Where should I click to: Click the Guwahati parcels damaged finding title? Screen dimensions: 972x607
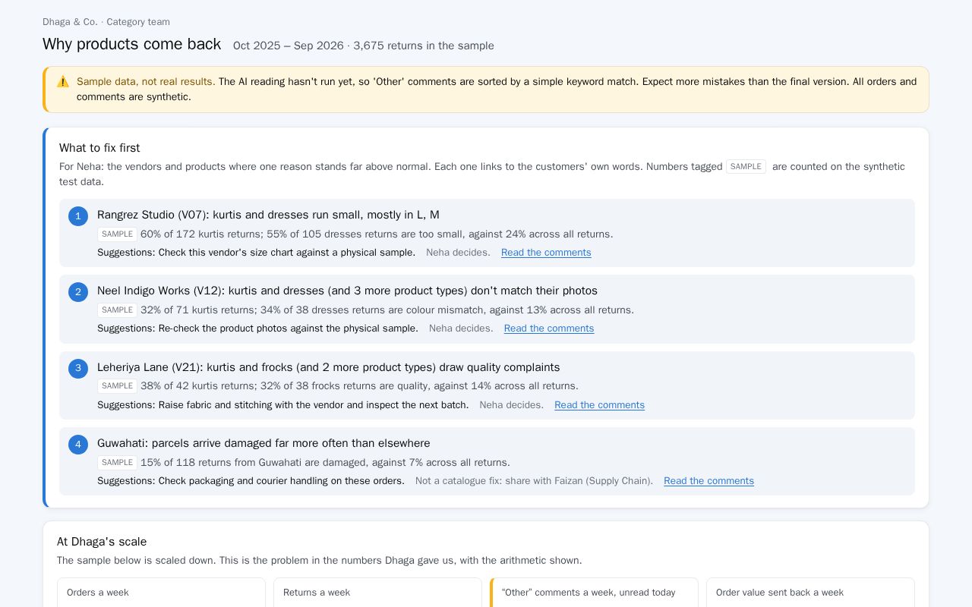264,443
